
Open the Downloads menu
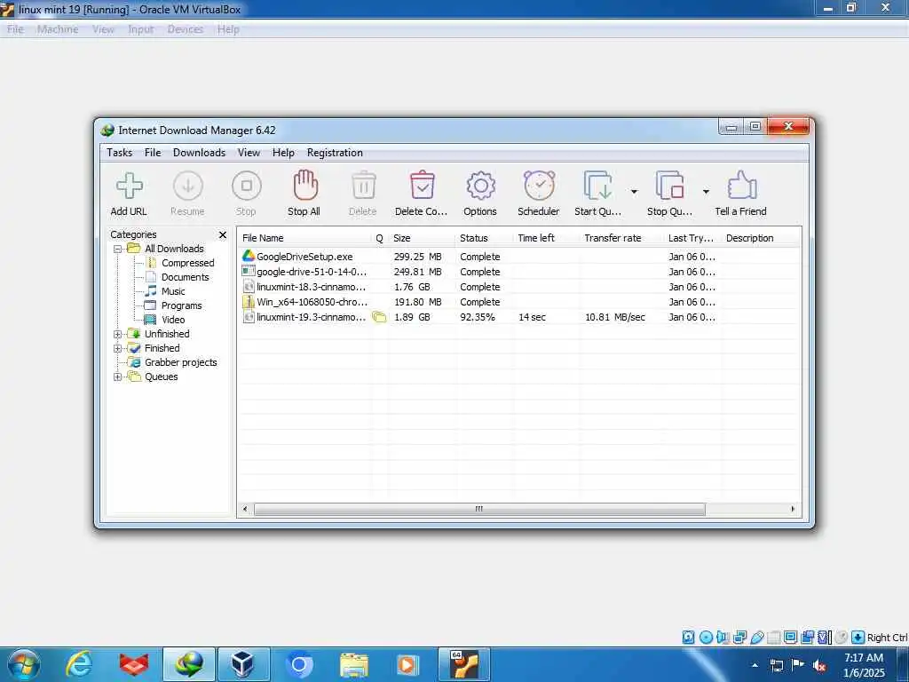tap(199, 153)
